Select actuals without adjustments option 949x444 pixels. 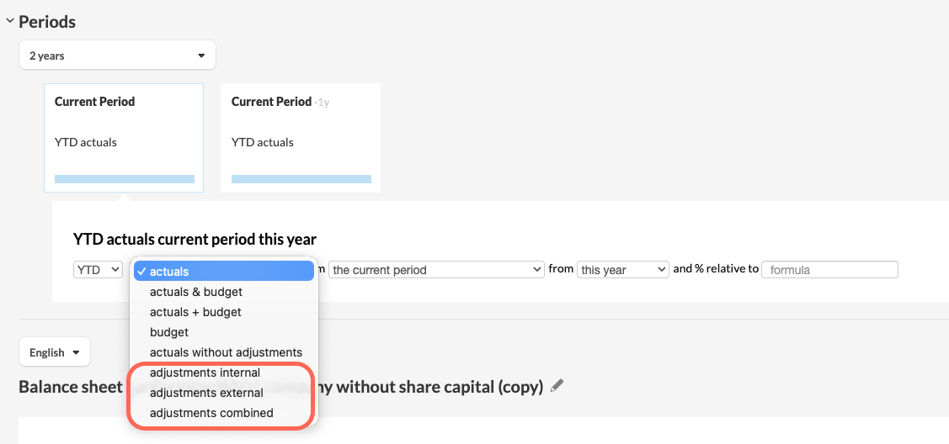coord(226,352)
